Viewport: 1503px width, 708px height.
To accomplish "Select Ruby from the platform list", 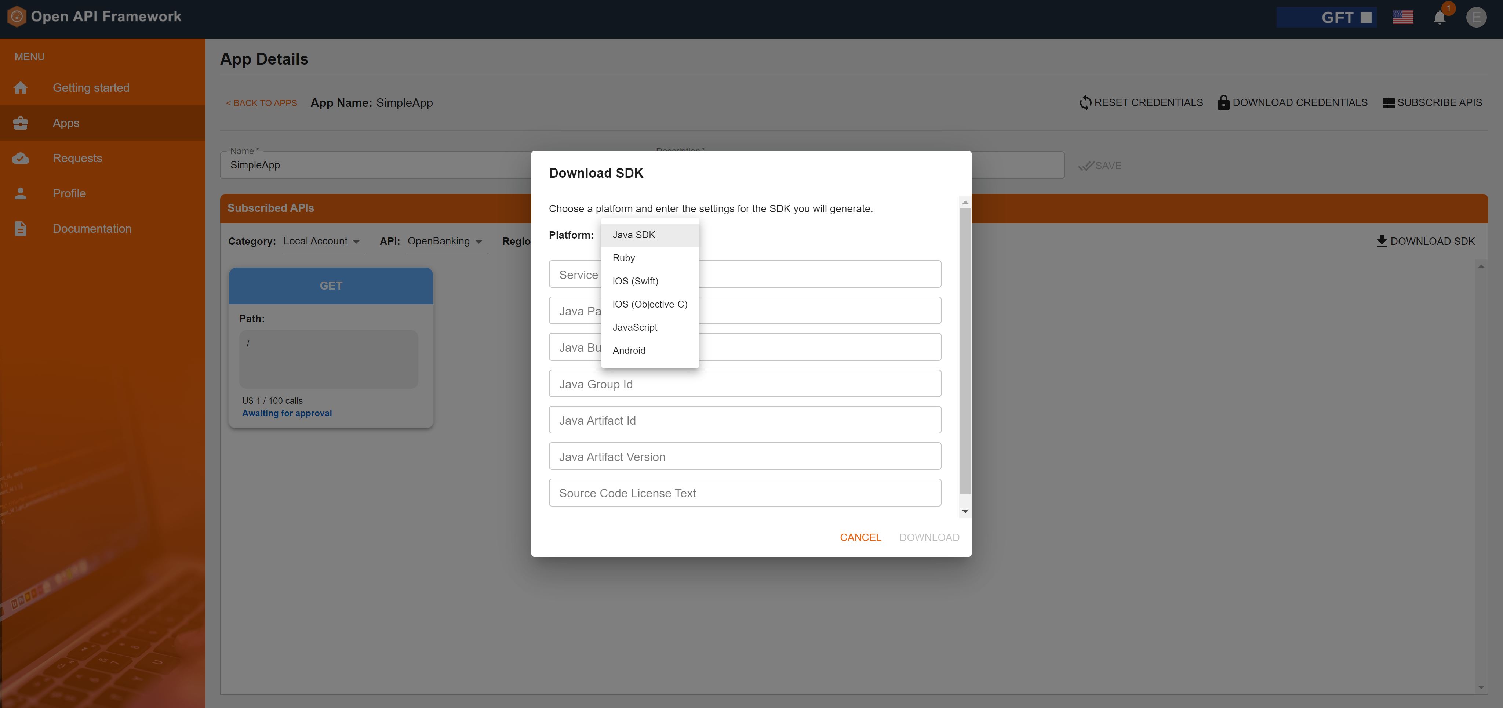I will pos(624,257).
